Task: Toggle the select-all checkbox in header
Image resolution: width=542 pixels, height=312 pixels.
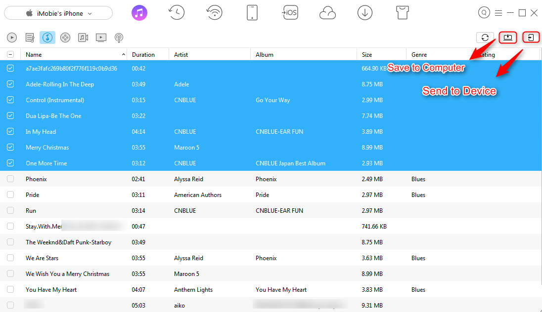Action: [10, 54]
